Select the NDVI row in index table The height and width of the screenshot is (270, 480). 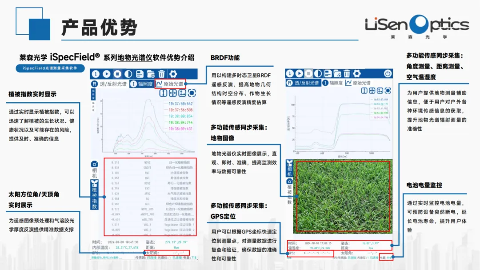tap(150, 162)
